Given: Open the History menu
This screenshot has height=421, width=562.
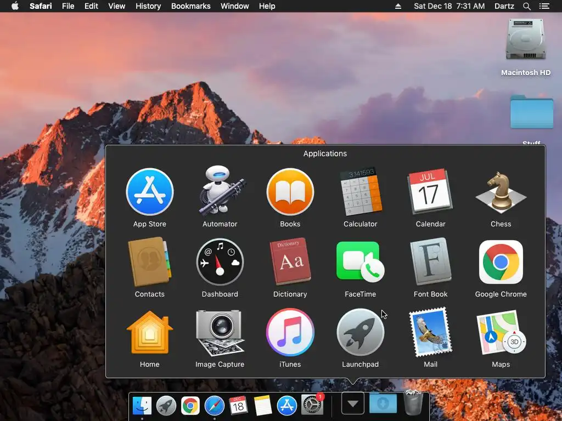Looking at the screenshot, I should [x=148, y=6].
